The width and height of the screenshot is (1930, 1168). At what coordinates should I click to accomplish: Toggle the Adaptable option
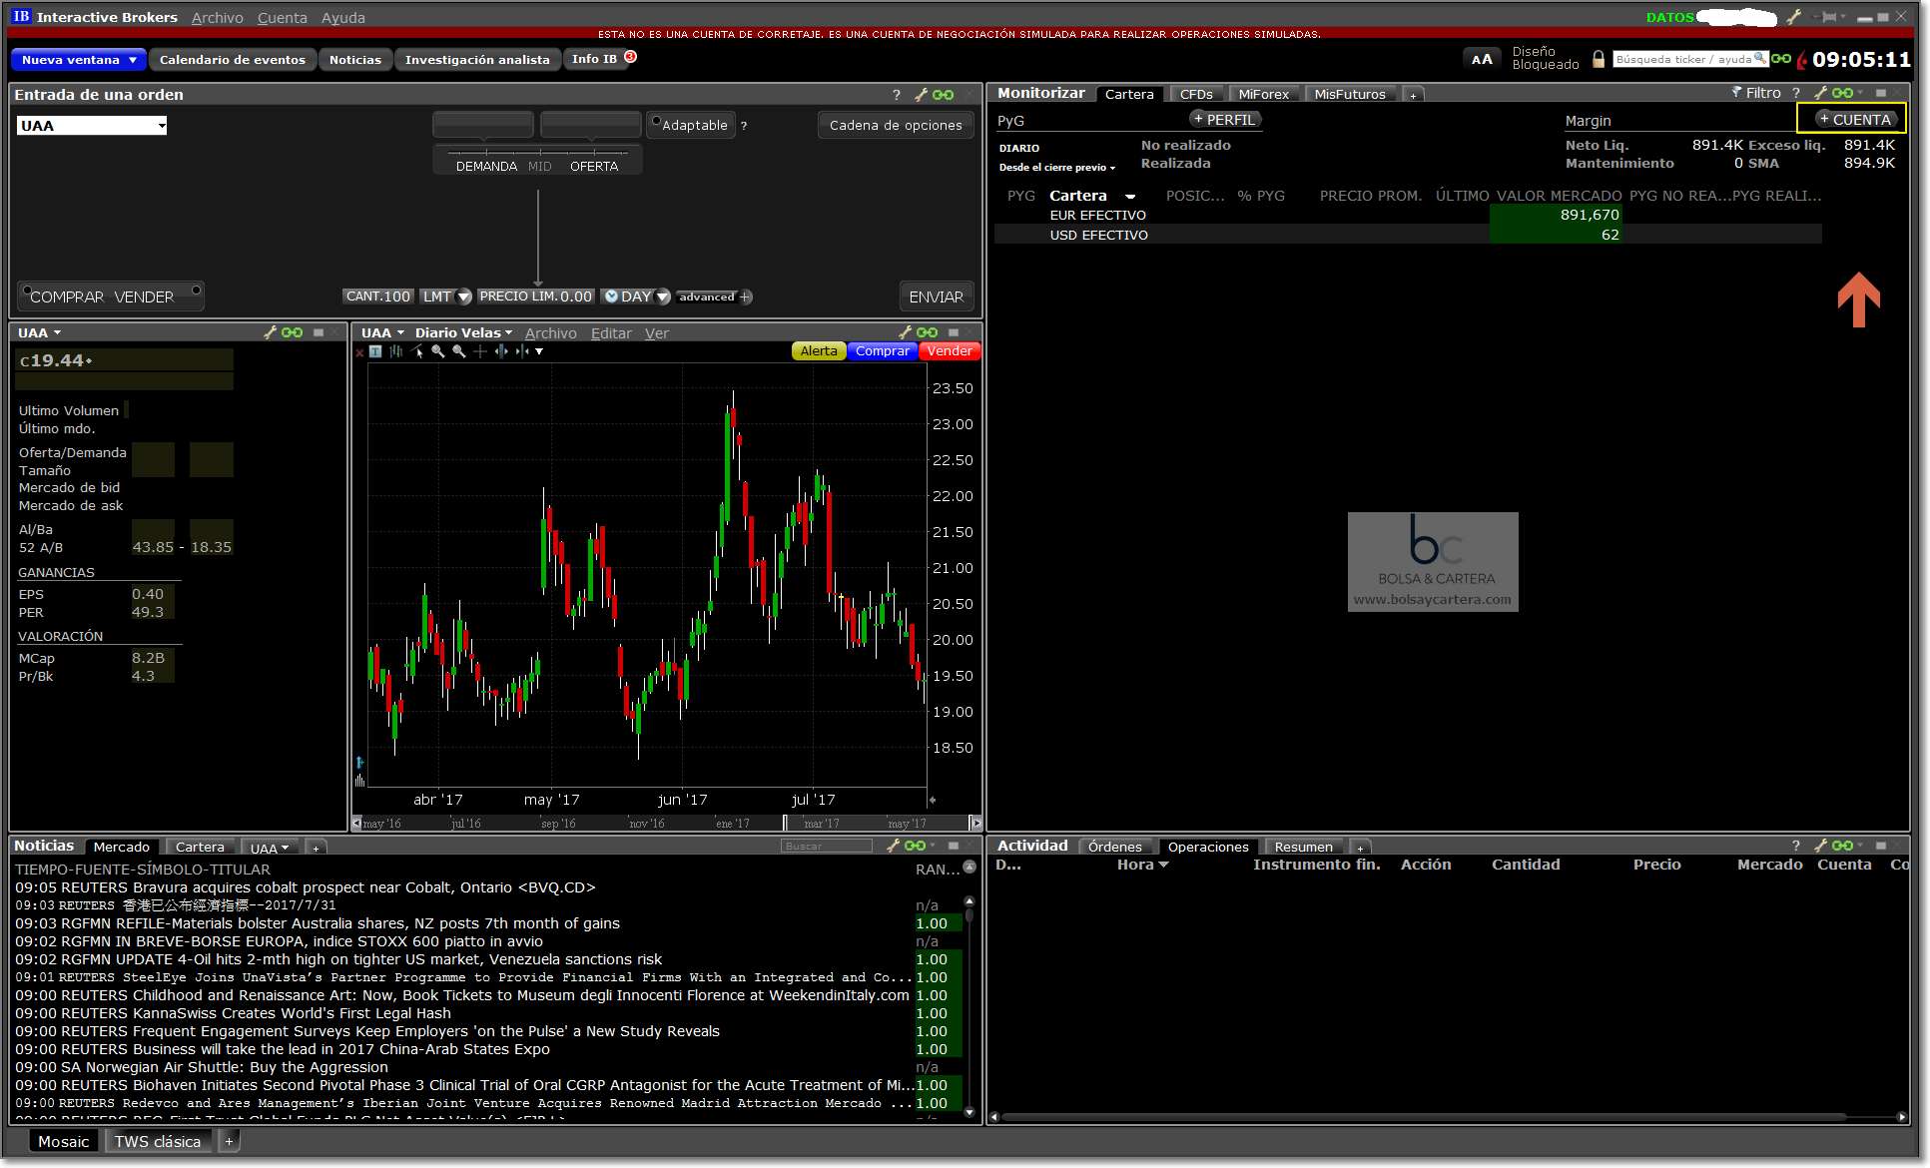tap(691, 125)
